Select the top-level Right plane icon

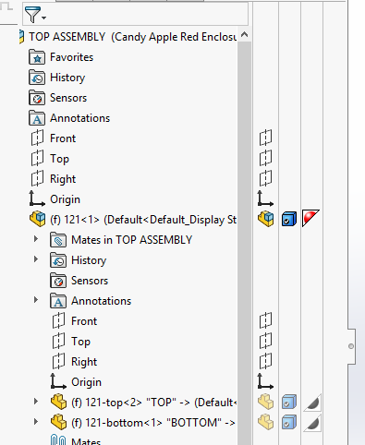coord(37,178)
